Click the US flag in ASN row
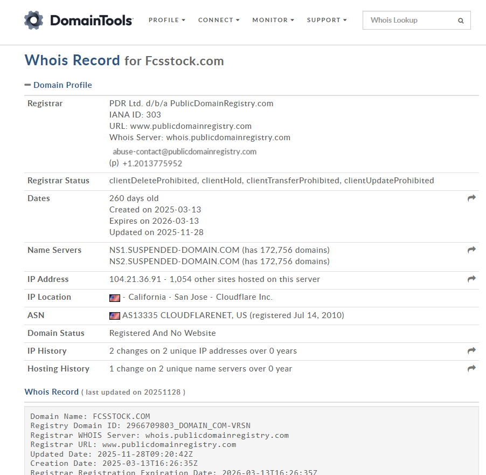This screenshot has width=486, height=475. coord(115,315)
